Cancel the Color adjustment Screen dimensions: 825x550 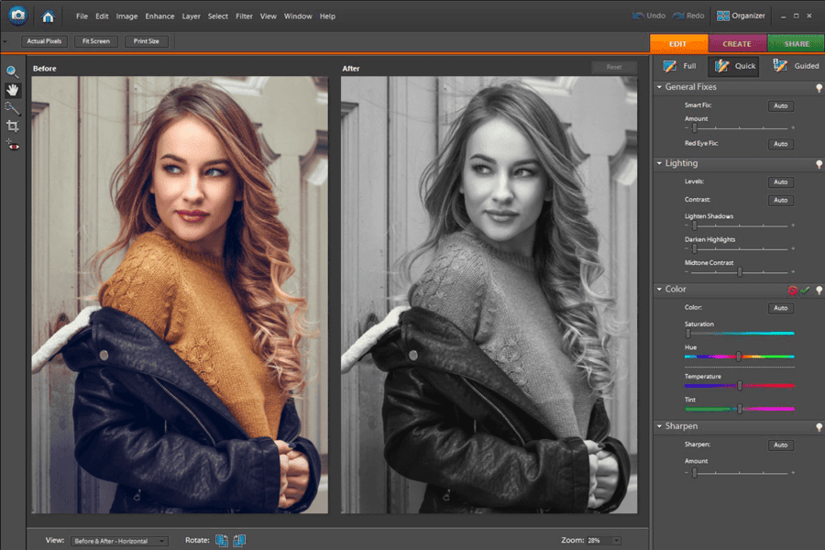pyautogui.click(x=792, y=289)
